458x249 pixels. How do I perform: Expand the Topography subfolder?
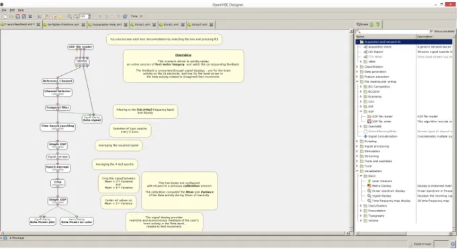pos(361,215)
